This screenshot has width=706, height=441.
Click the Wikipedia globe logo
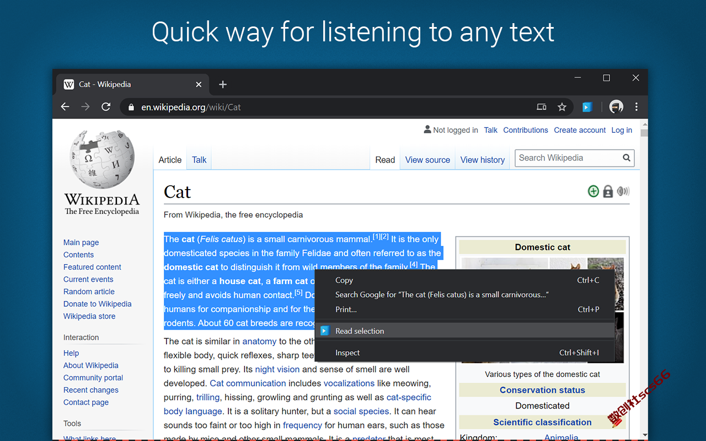pos(102,159)
